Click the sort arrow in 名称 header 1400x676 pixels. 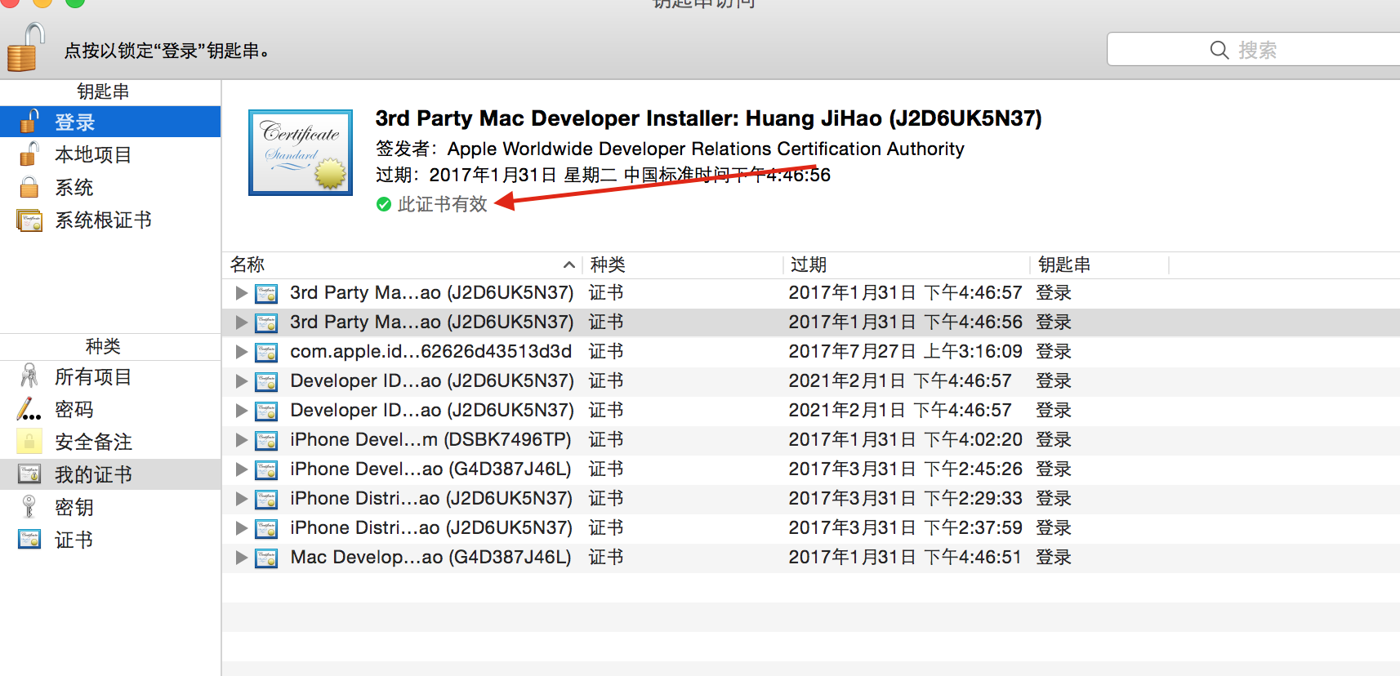[x=569, y=265]
